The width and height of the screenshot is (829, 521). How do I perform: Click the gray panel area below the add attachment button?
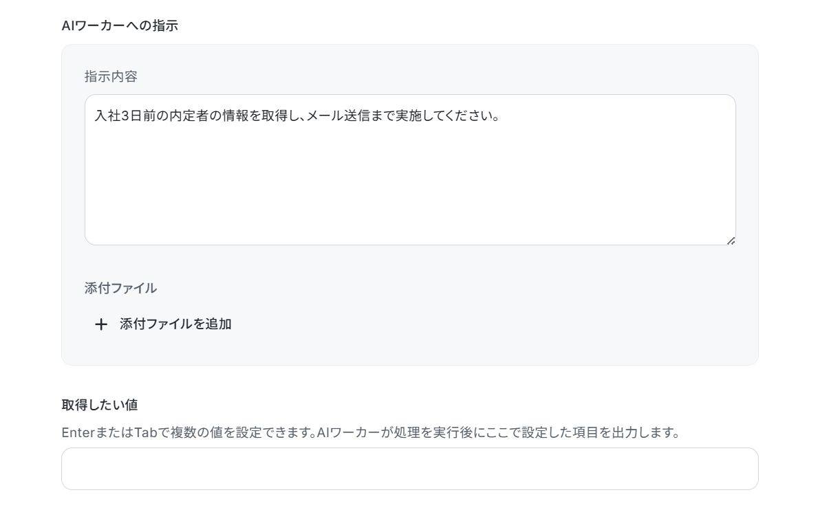tap(410, 351)
